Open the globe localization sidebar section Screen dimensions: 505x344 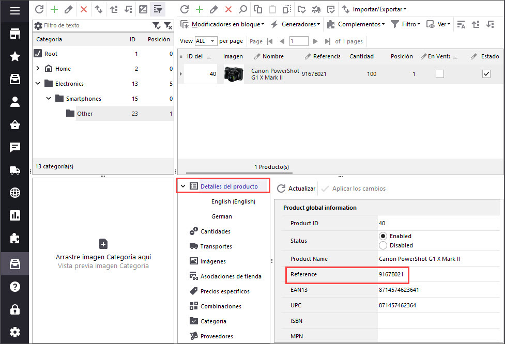click(x=15, y=193)
